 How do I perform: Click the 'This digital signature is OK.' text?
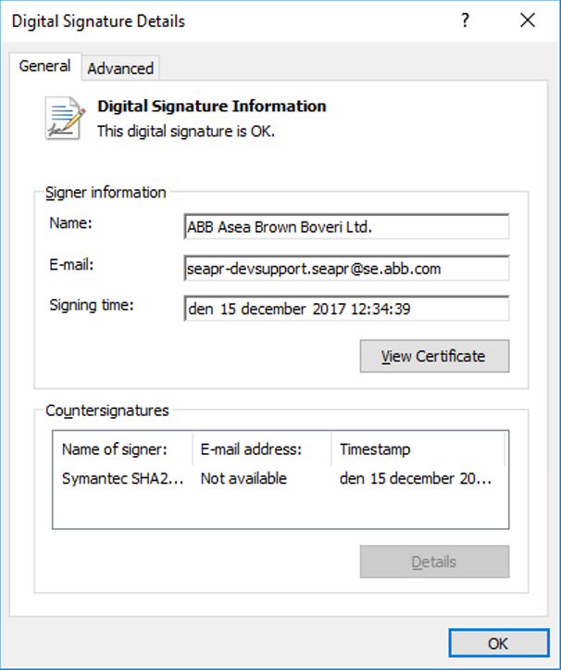(x=186, y=132)
